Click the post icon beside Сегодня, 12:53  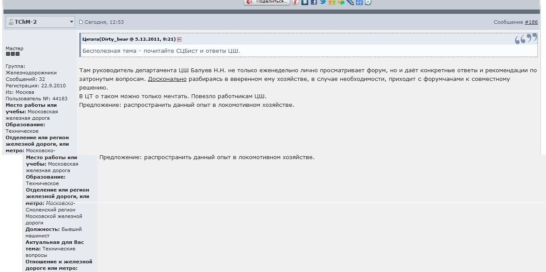click(81, 22)
